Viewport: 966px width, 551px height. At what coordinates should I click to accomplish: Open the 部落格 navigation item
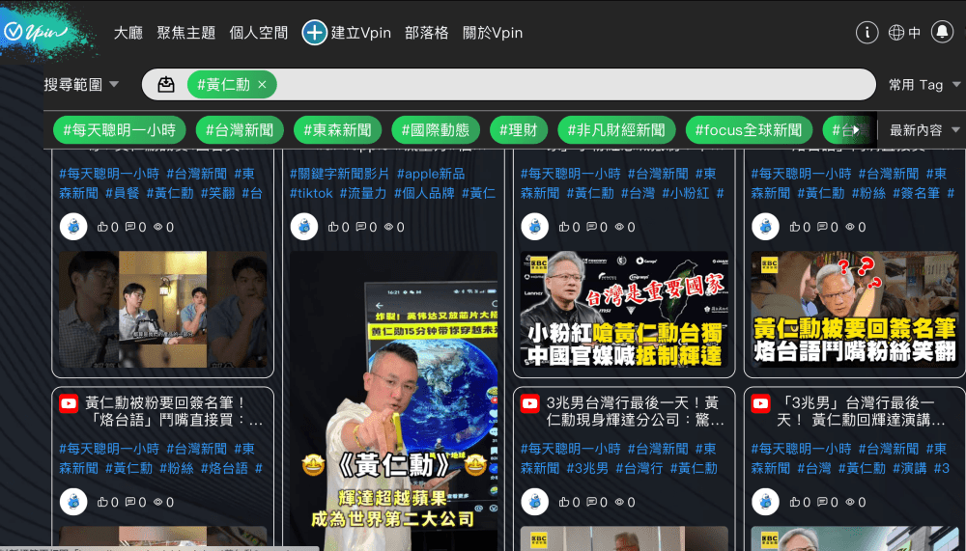click(426, 33)
